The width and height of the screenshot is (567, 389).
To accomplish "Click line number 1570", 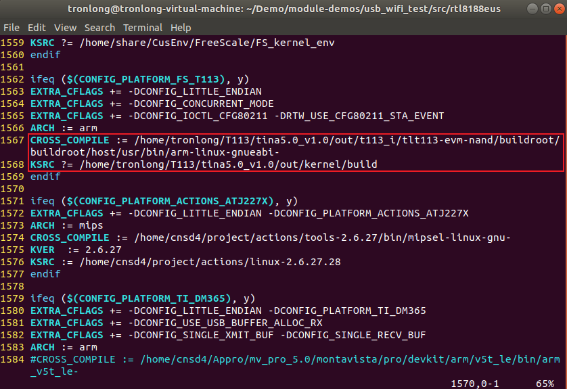I will point(12,189).
